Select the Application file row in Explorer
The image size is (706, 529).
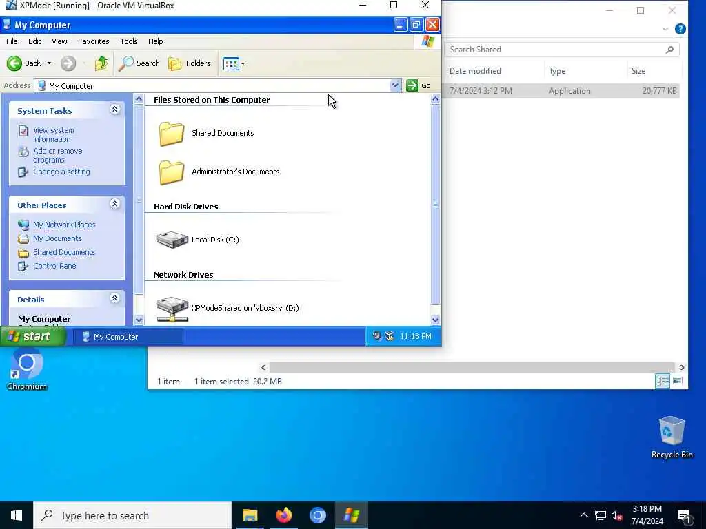coord(561,91)
